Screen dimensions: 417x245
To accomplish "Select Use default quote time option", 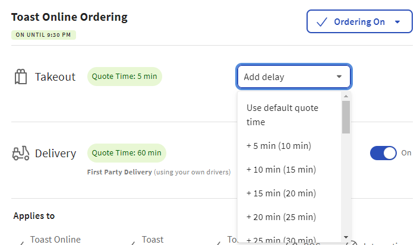I will pyautogui.click(x=283, y=115).
